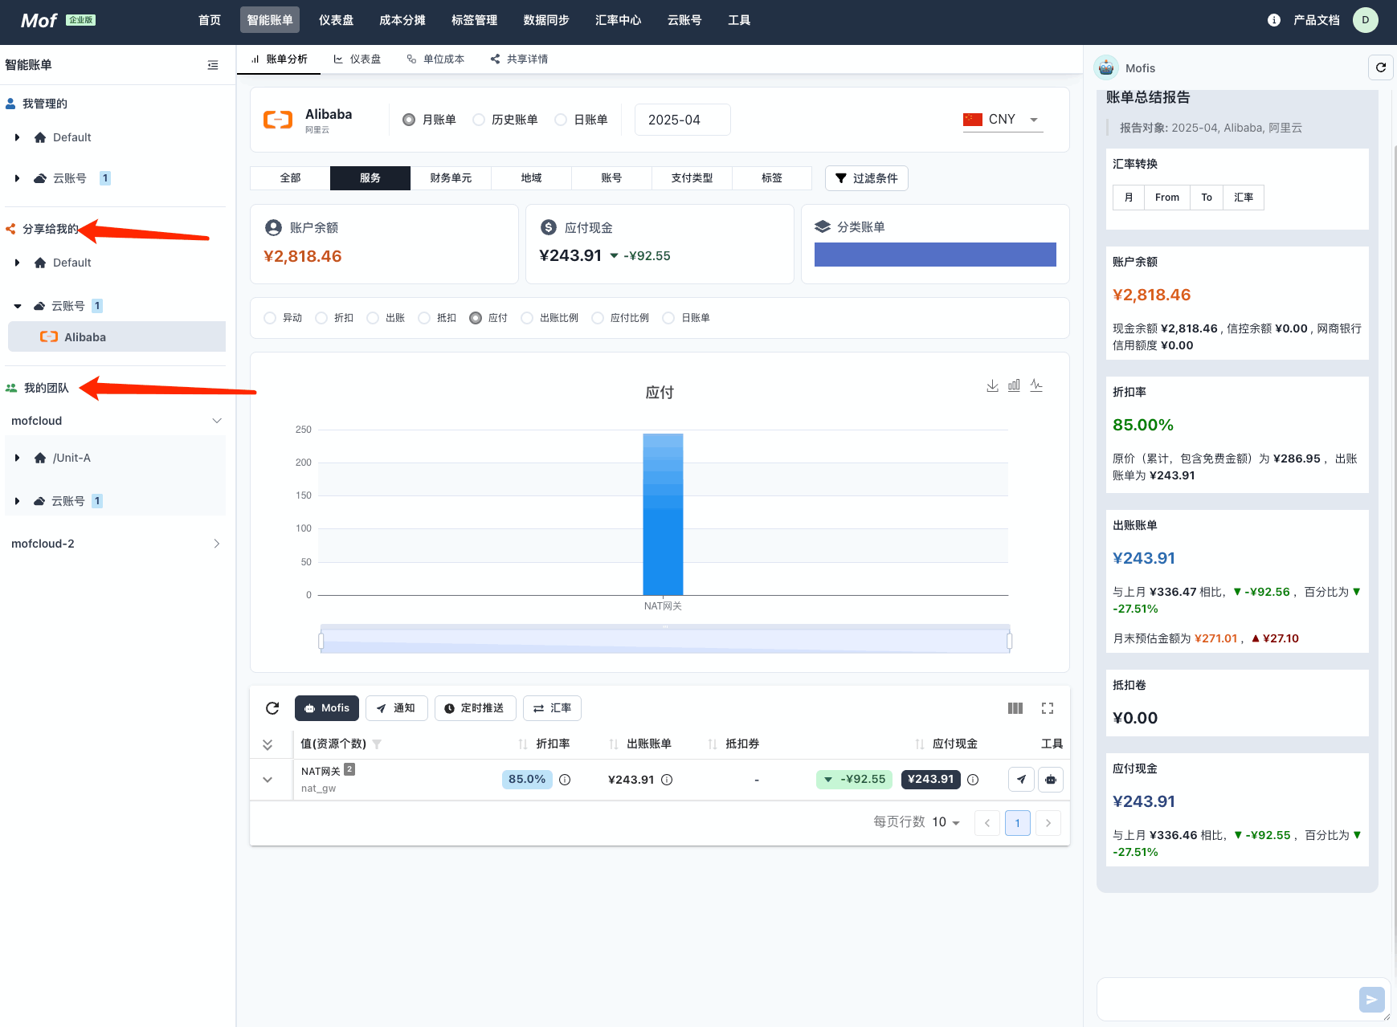This screenshot has height=1027, width=1397.
Task: Sort by 抵扣券 column
Action: point(713,744)
